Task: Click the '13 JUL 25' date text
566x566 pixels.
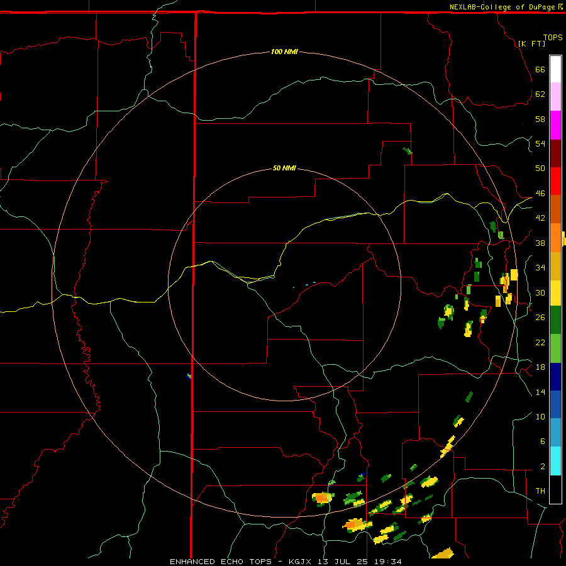Action: 343,562
